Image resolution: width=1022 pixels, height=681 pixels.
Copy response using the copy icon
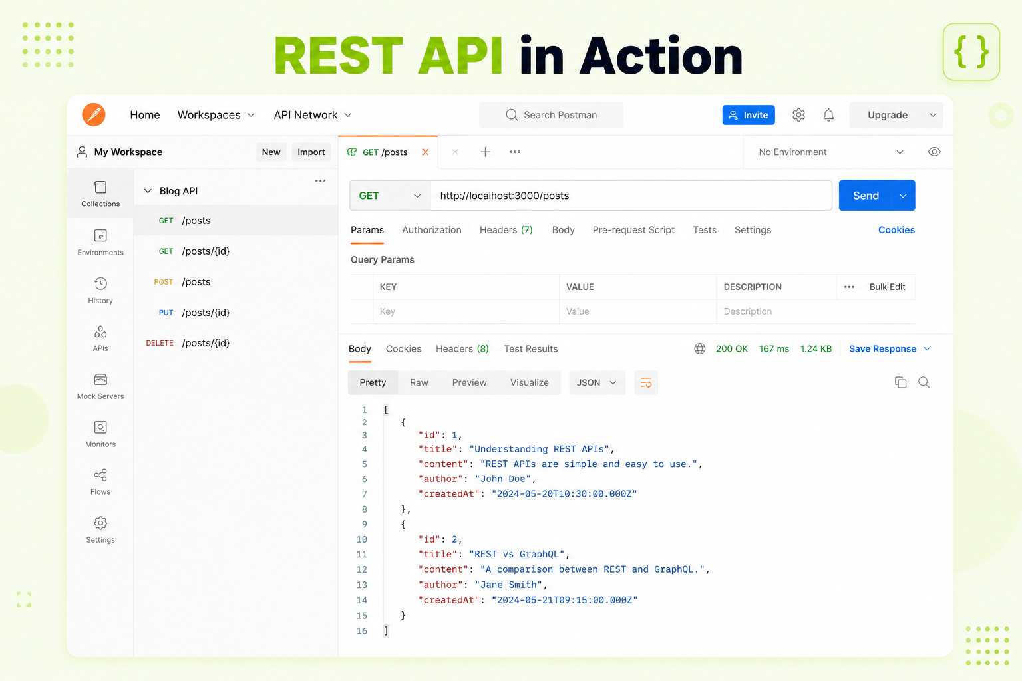900,382
